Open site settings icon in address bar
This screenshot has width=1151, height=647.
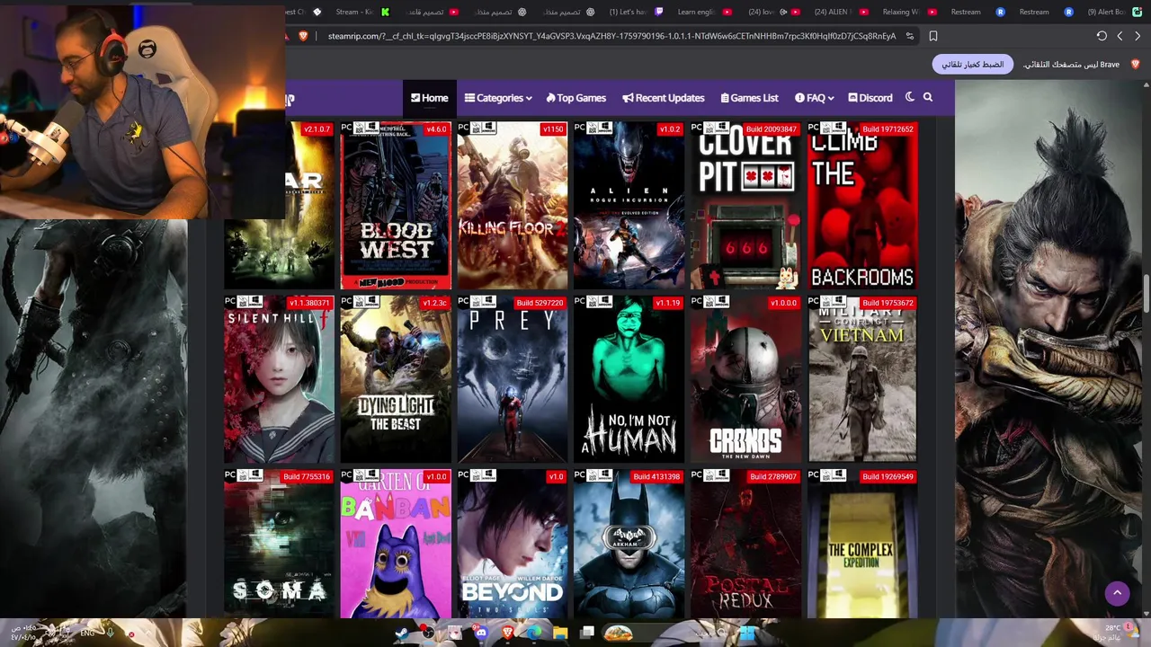910,36
